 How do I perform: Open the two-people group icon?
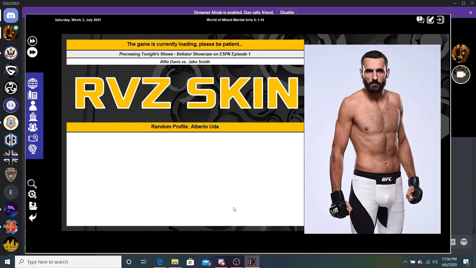click(x=33, y=127)
